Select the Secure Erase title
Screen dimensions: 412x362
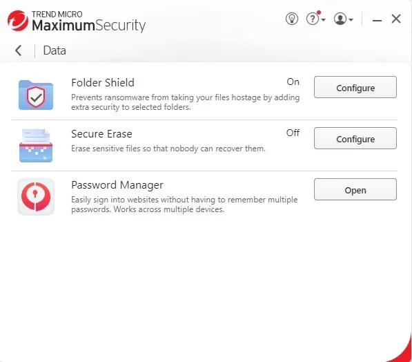click(x=101, y=134)
